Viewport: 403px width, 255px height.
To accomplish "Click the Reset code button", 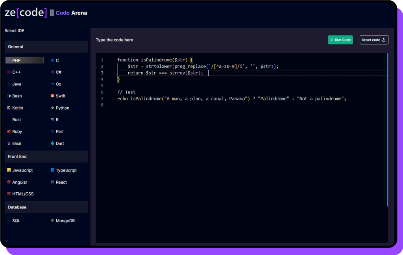I will [374, 40].
